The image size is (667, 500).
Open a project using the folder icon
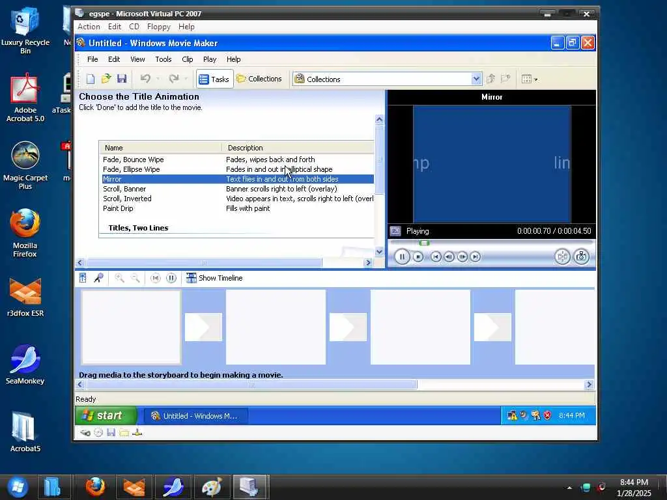pyautogui.click(x=106, y=79)
